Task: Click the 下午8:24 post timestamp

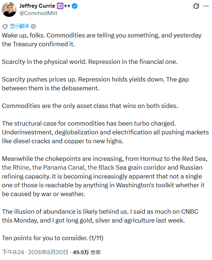Action: [x=13, y=252]
